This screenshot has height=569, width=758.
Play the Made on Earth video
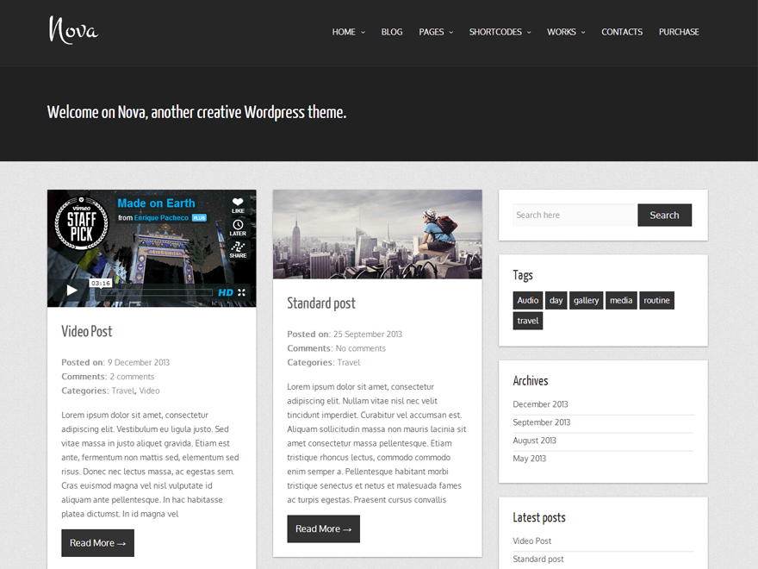(72, 291)
